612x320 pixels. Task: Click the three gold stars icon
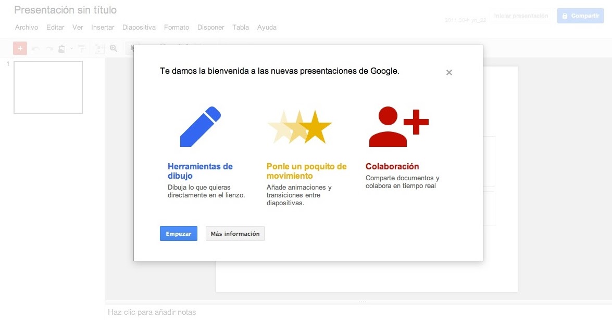(x=299, y=127)
